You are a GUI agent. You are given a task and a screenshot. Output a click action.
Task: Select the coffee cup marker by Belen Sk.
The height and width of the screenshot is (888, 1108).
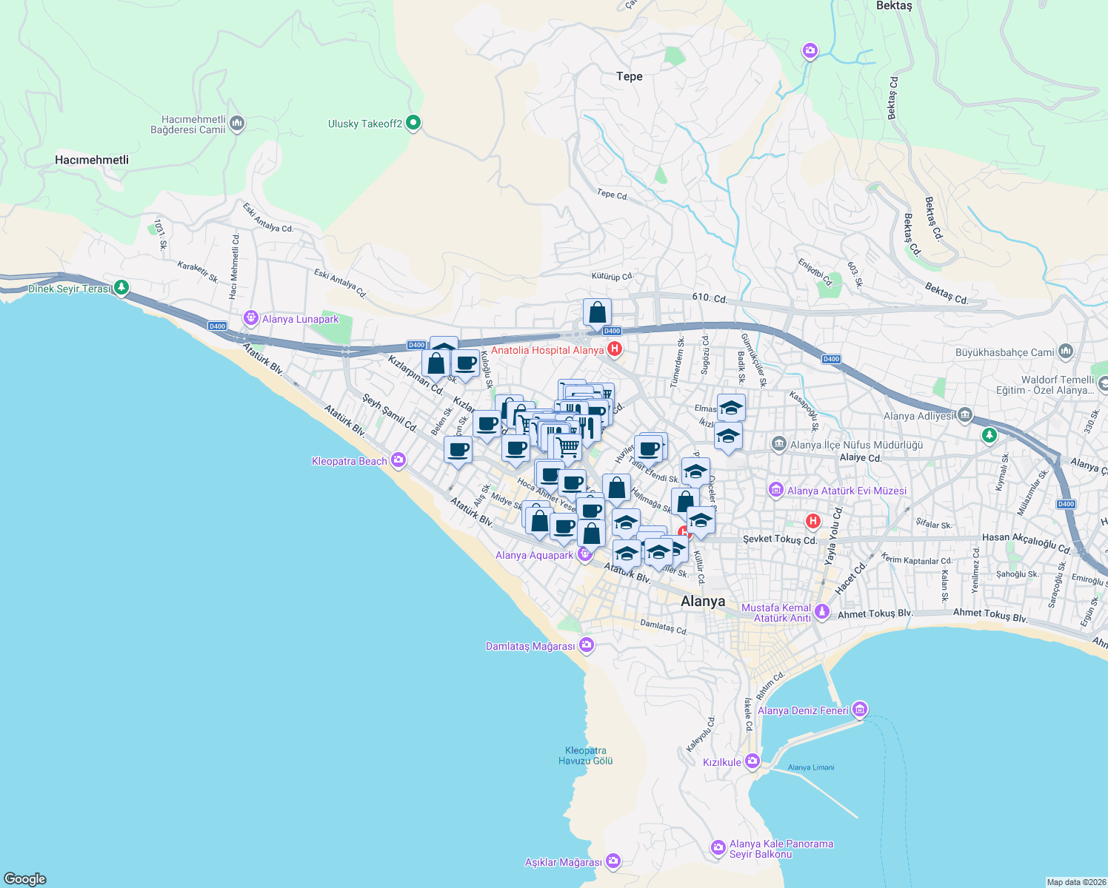pos(487,425)
